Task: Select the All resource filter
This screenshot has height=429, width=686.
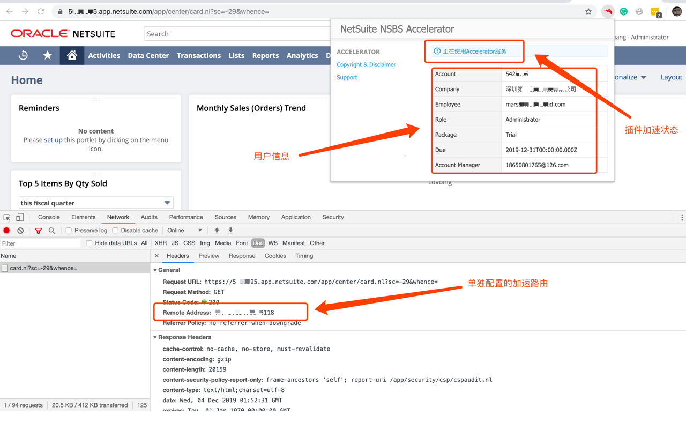Action: pyautogui.click(x=144, y=243)
